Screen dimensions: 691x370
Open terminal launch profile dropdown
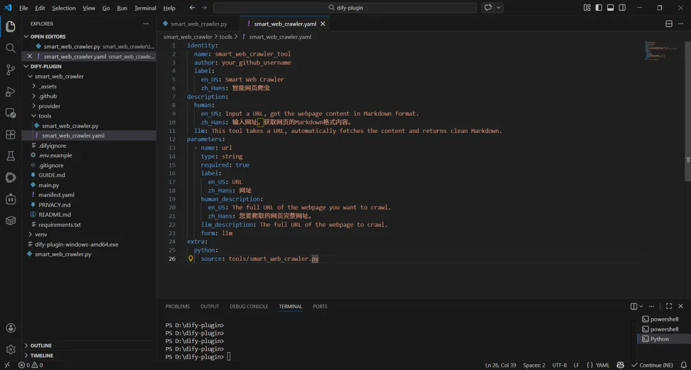(641, 306)
